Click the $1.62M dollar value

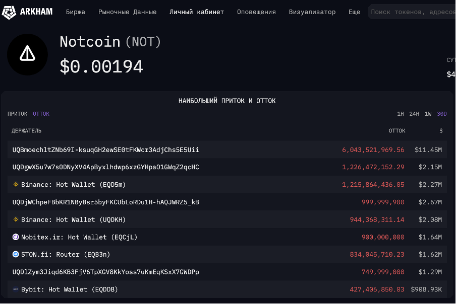click(430, 254)
